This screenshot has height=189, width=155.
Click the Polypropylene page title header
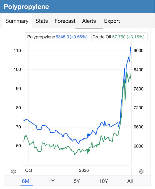26,7
